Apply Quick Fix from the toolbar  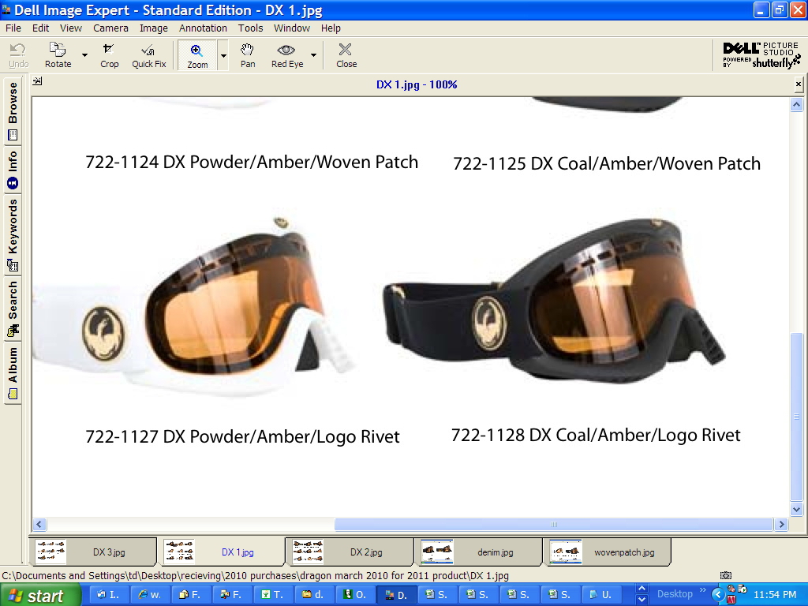point(149,55)
